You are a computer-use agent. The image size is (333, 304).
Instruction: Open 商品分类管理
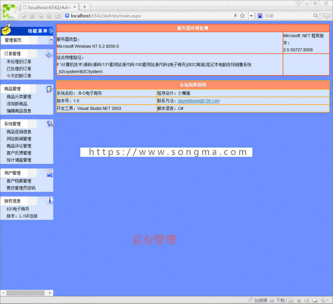click(x=19, y=97)
